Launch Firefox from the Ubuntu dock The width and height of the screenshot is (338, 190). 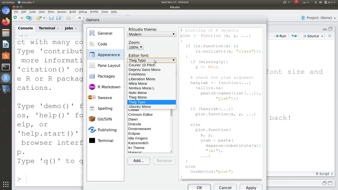6,22
